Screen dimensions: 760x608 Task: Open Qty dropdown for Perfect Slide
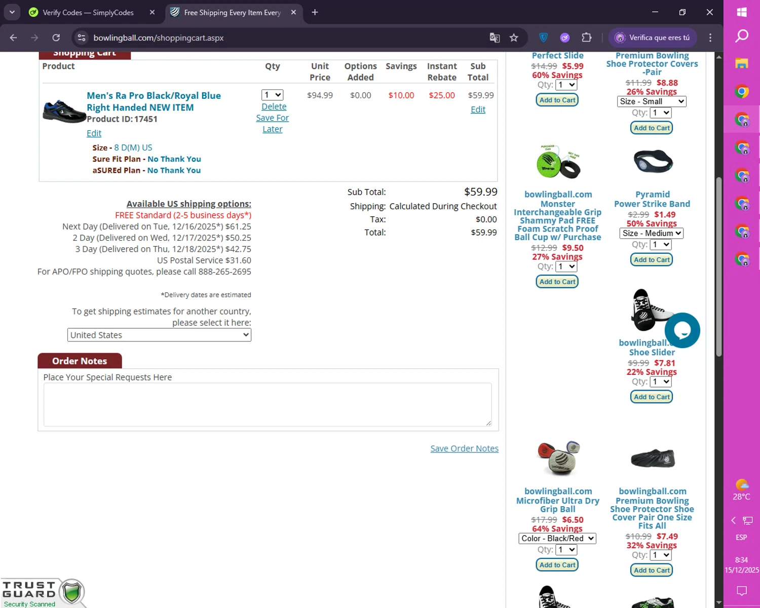pyautogui.click(x=566, y=85)
